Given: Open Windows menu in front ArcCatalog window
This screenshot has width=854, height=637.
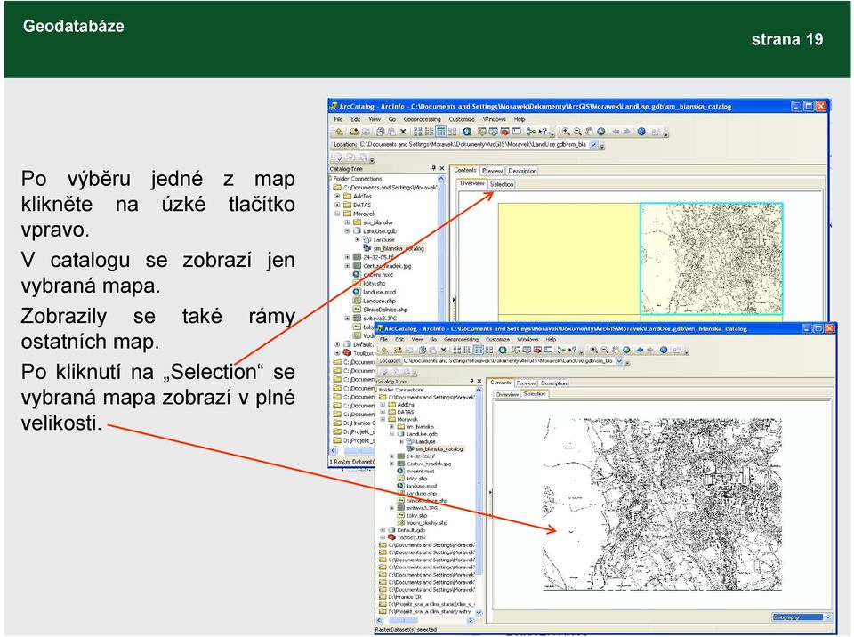Looking at the screenshot, I should point(528,339).
